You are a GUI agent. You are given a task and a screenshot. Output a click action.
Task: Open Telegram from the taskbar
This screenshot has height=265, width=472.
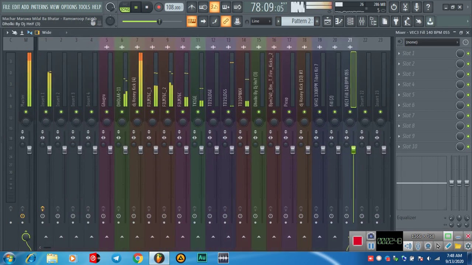click(116, 258)
